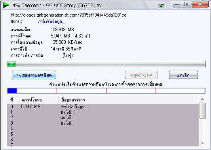The height and width of the screenshot is (150, 211).
Task: Click the 'ยกเลิก' cancel button
Action: (x=183, y=75)
